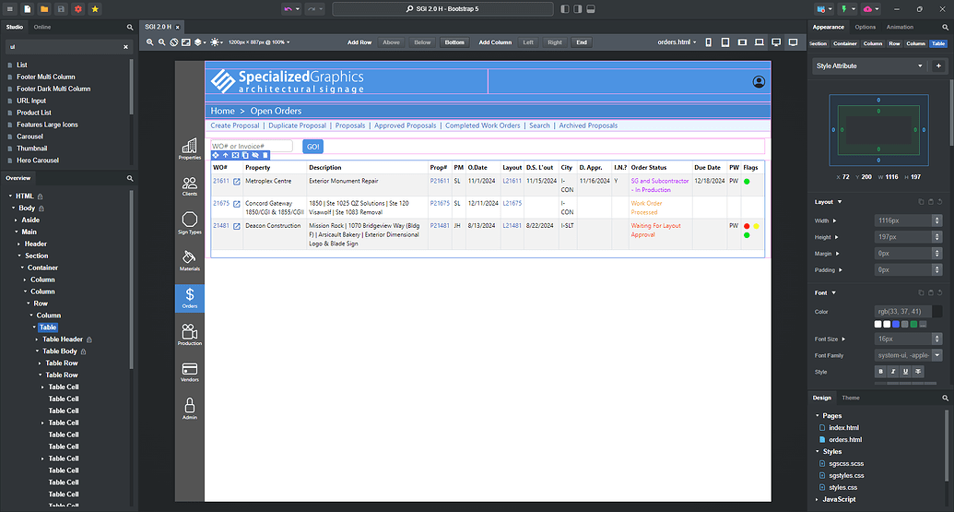Toggle italic font style
The image size is (954, 512).
click(893, 372)
